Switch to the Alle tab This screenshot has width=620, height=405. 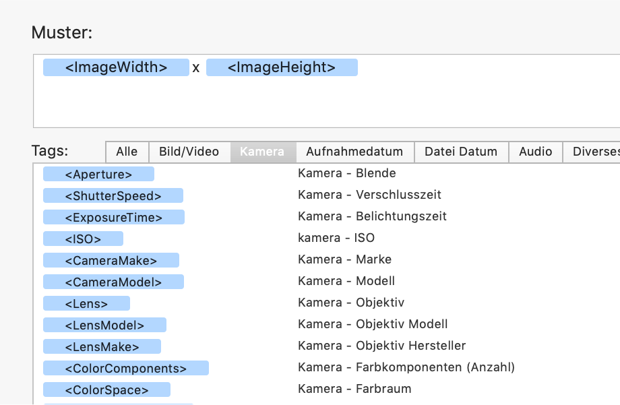tap(127, 152)
